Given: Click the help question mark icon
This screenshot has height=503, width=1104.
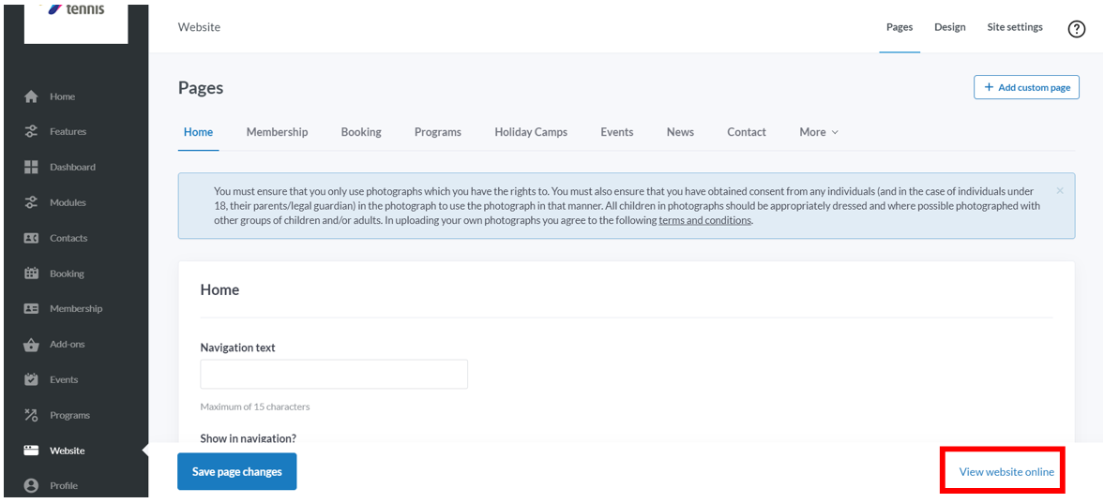Looking at the screenshot, I should pos(1077,29).
